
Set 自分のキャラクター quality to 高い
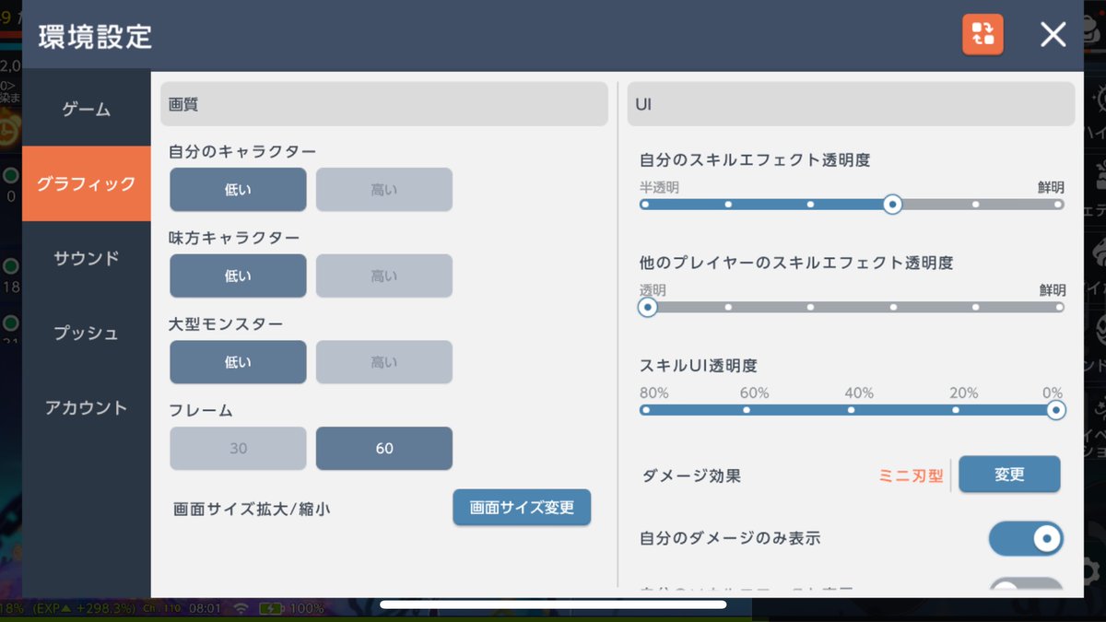(x=383, y=189)
